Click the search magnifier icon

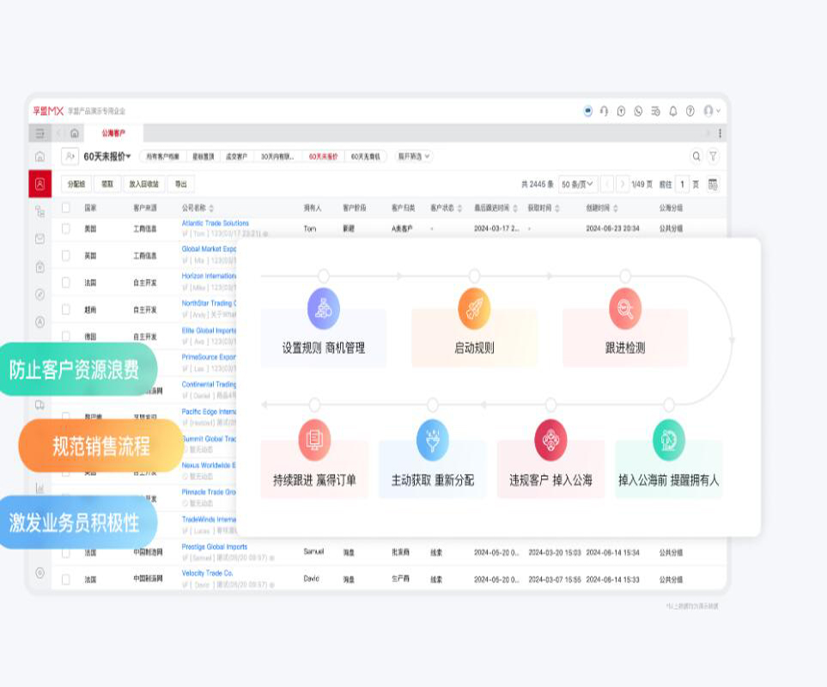(696, 156)
